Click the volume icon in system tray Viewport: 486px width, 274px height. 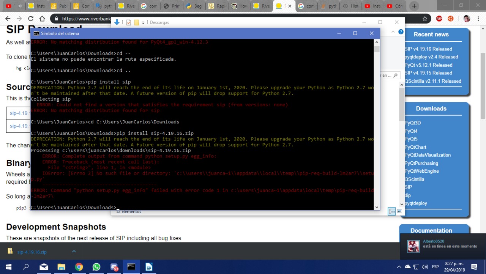[x=424, y=267]
